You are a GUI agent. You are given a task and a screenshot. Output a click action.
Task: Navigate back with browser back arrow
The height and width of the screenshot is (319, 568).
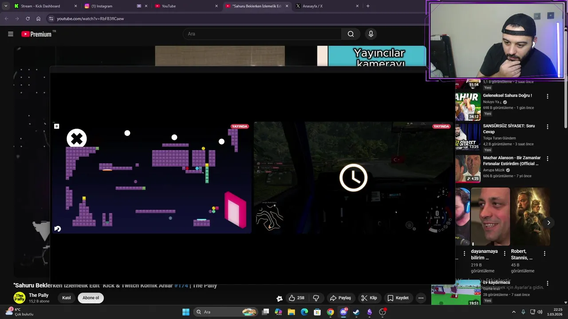tap(6, 19)
